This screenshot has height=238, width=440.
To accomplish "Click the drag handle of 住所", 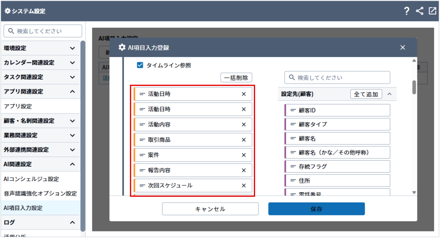I will (293, 180).
